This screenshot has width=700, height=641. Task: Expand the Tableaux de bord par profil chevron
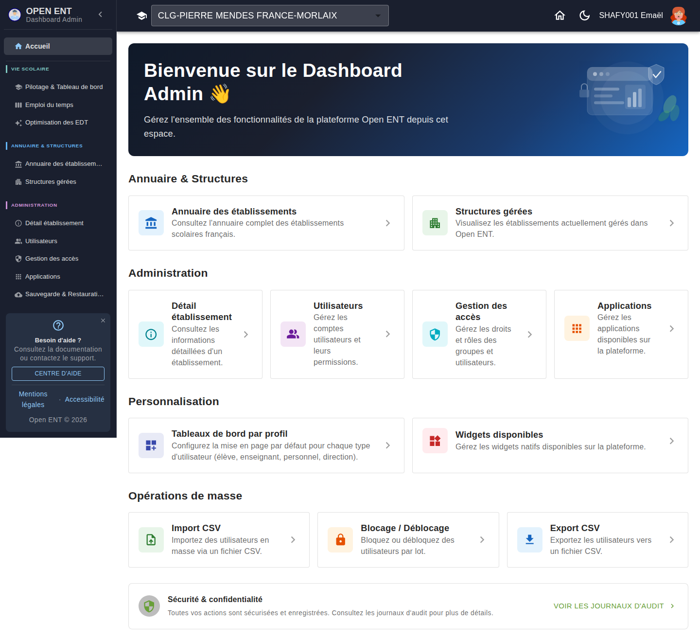pos(388,445)
